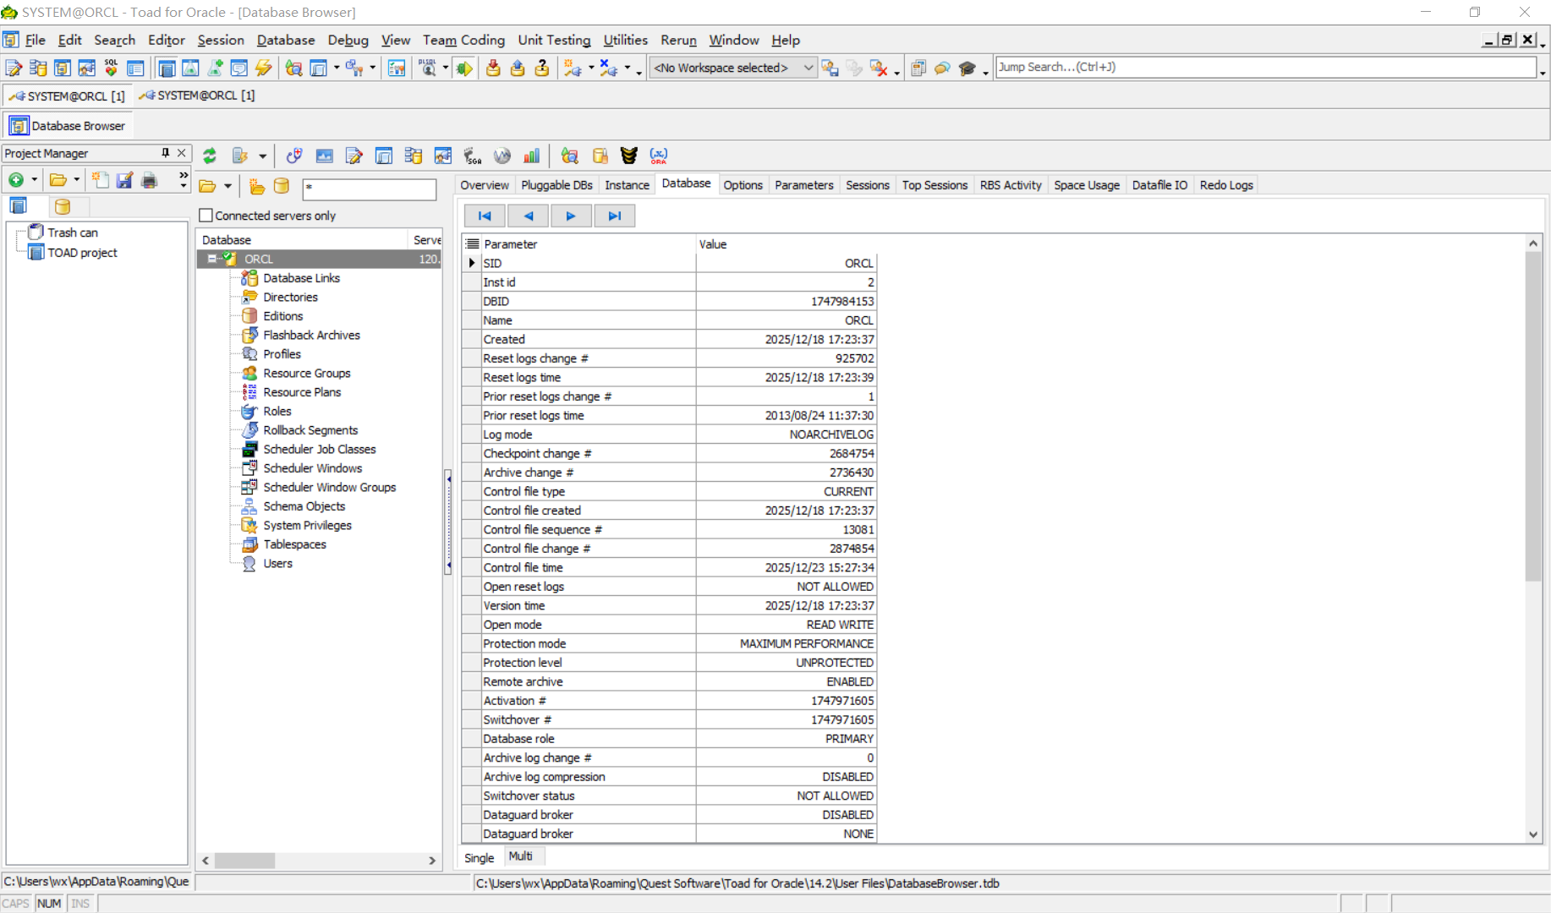Image resolution: width=1551 pixels, height=913 pixels.
Task: Switch to Single record view
Action: pyautogui.click(x=479, y=857)
